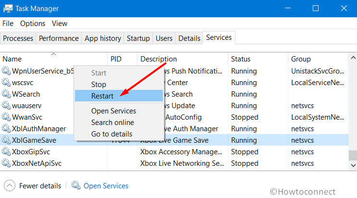Click the gear icon beside WwanSvc
Image resolution: width=357 pixels, height=198 pixels.
point(6,117)
